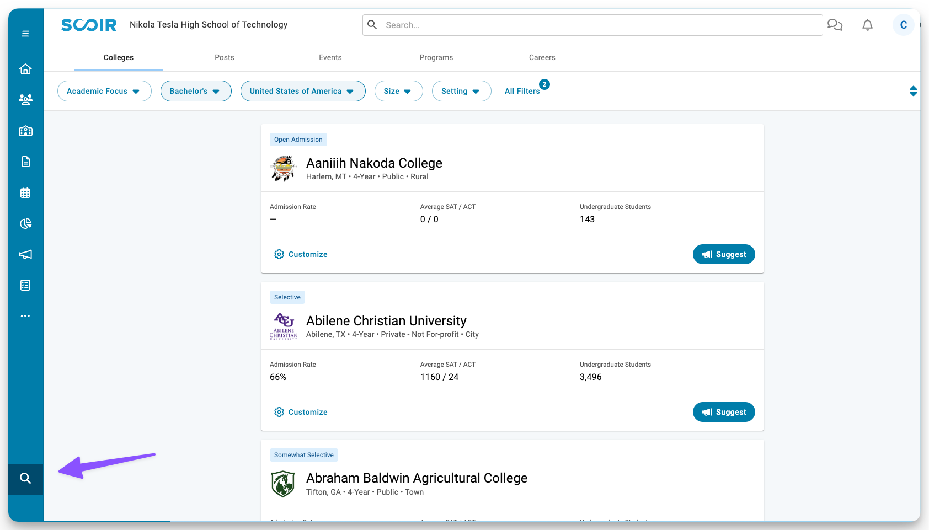929x530 pixels.
Task: Switch to the Posts tab
Action: click(225, 57)
